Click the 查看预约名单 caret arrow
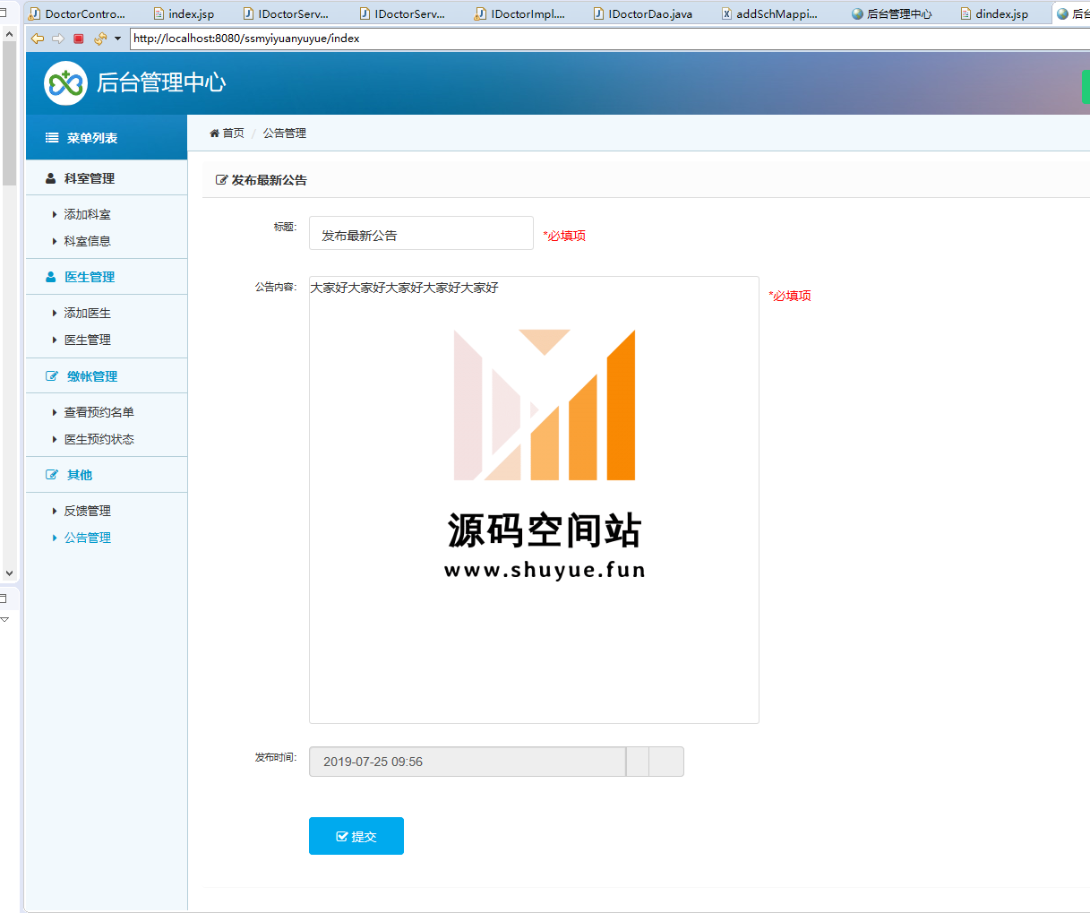This screenshot has width=1090, height=913. 55,412
